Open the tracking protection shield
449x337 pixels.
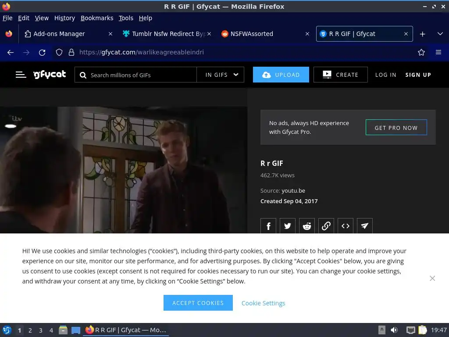coord(59,53)
